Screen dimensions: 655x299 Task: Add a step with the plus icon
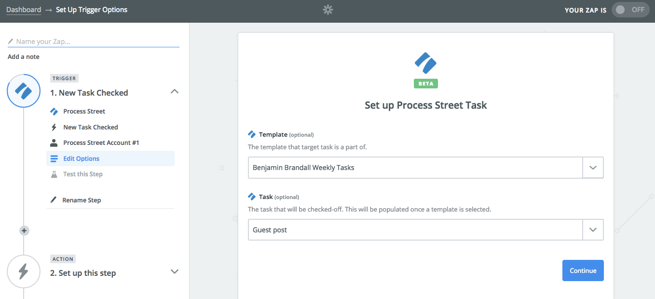(24, 230)
